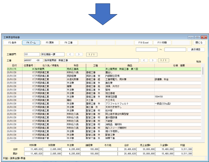Go to previous 工事 with left arrow
The width and height of the screenshot is (209, 162).
coord(144,60)
